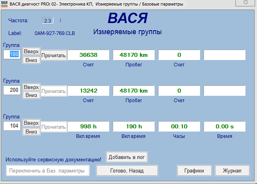Click Вниз button for group 104
The width and height of the screenshot is (257, 184).
pyautogui.click(x=31, y=132)
